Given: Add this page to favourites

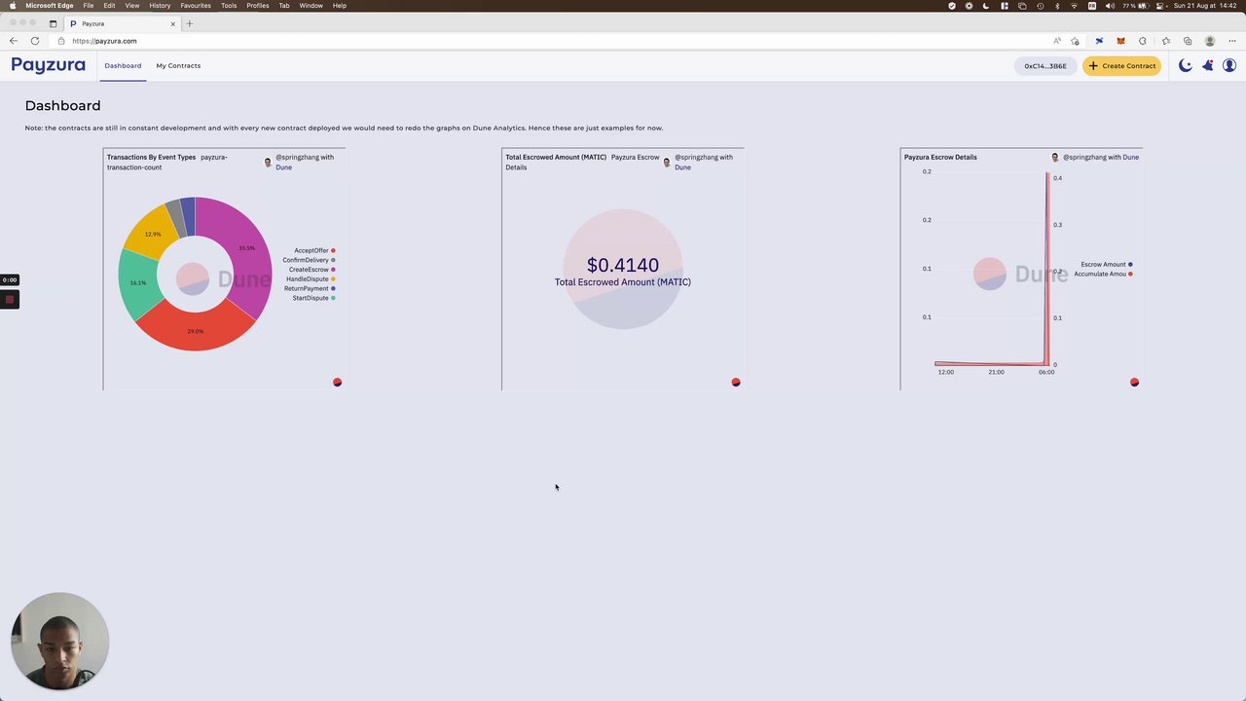Looking at the screenshot, I should click(x=1075, y=41).
